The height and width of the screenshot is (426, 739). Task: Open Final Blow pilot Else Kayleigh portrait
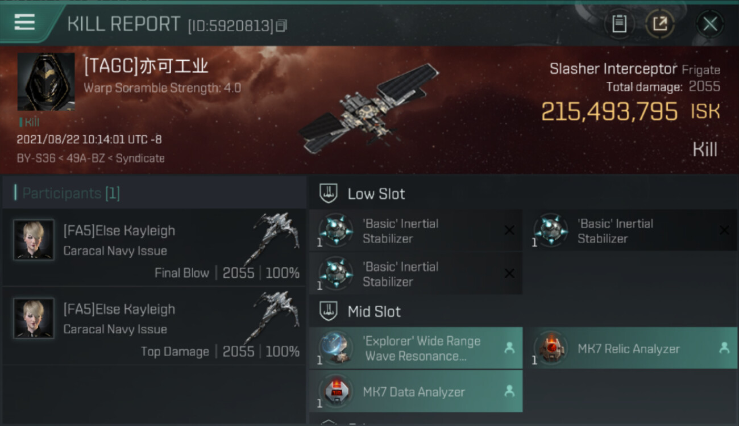pos(34,240)
